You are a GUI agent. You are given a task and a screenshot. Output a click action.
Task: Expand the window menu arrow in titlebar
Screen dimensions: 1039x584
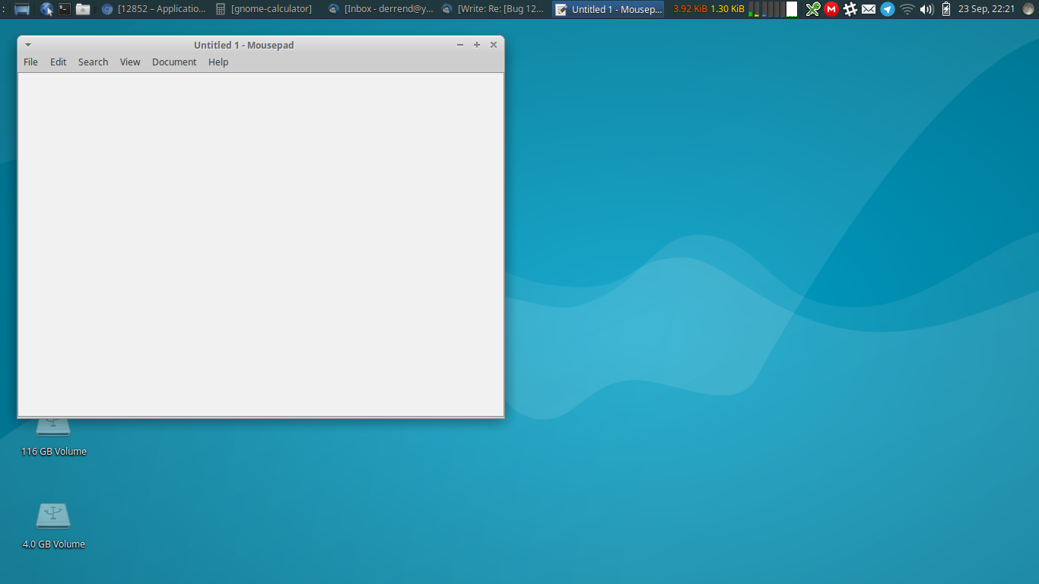tap(28, 45)
